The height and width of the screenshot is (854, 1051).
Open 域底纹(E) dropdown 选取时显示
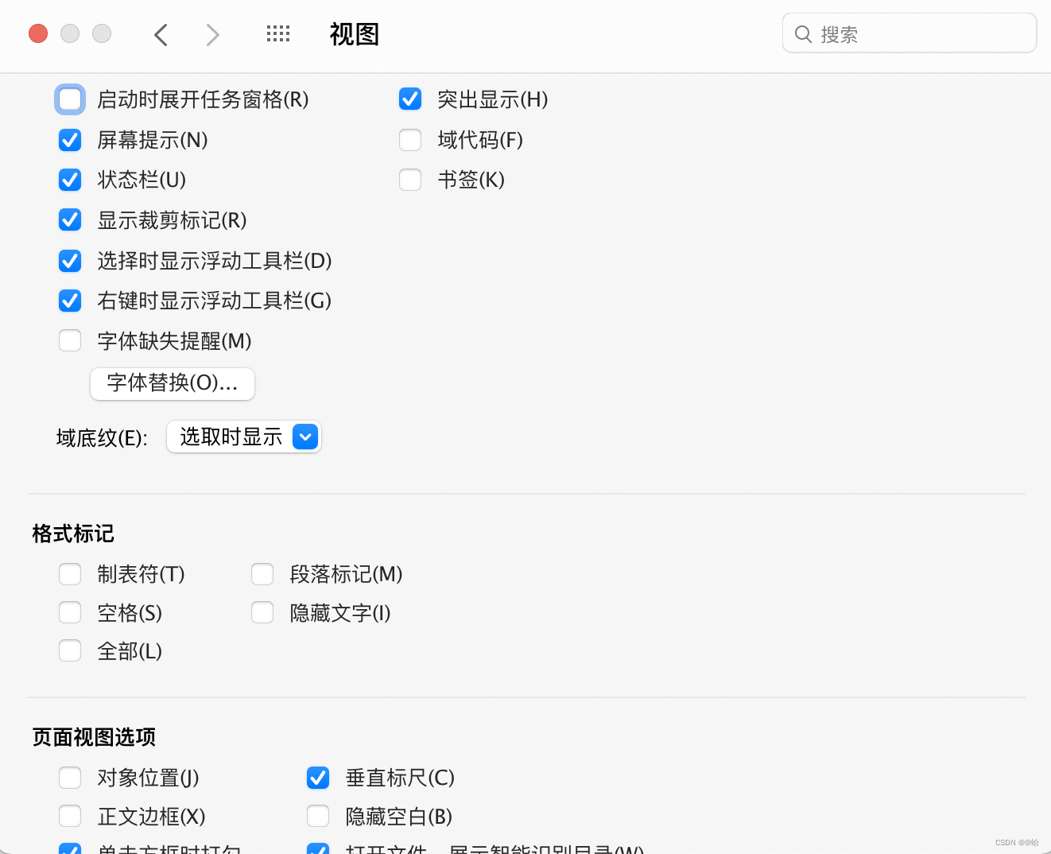pyautogui.click(x=244, y=437)
